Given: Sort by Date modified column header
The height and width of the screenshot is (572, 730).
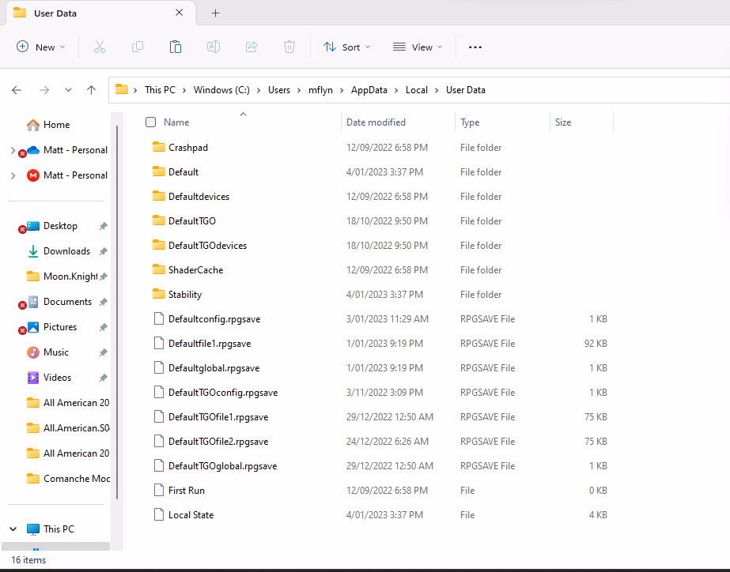Looking at the screenshot, I should [x=376, y=122].
